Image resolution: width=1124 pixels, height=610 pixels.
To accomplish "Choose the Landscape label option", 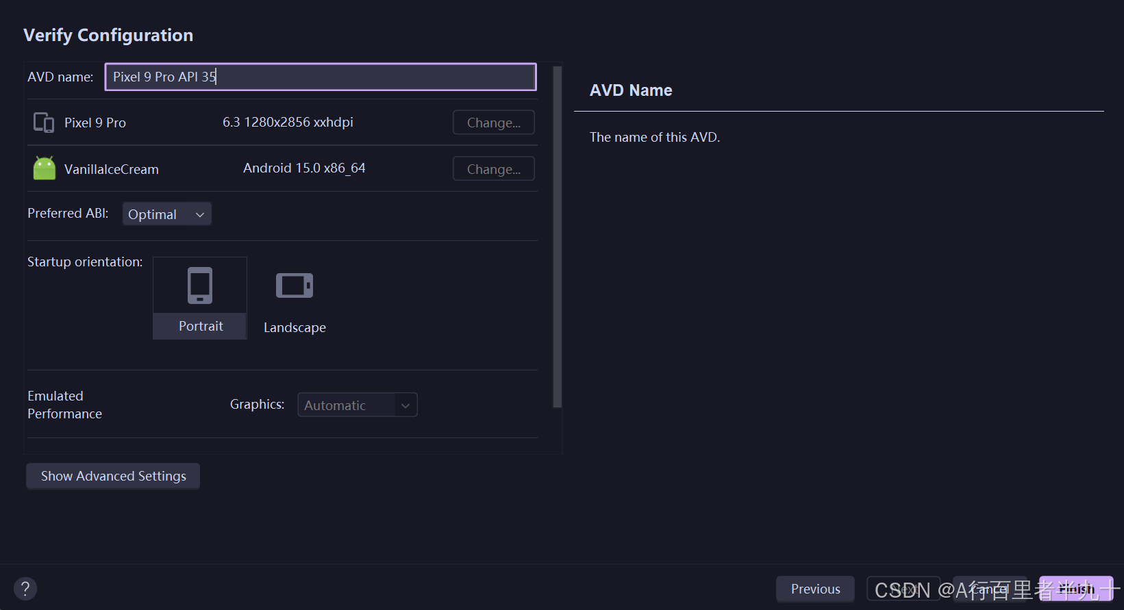I will 295,327.
